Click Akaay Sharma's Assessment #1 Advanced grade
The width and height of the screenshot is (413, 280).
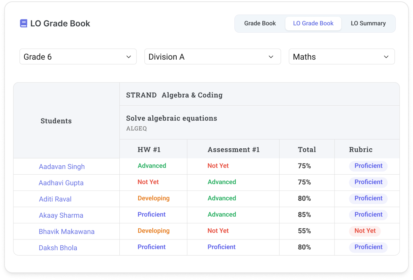pyautogui.click(x=222, y=215)
